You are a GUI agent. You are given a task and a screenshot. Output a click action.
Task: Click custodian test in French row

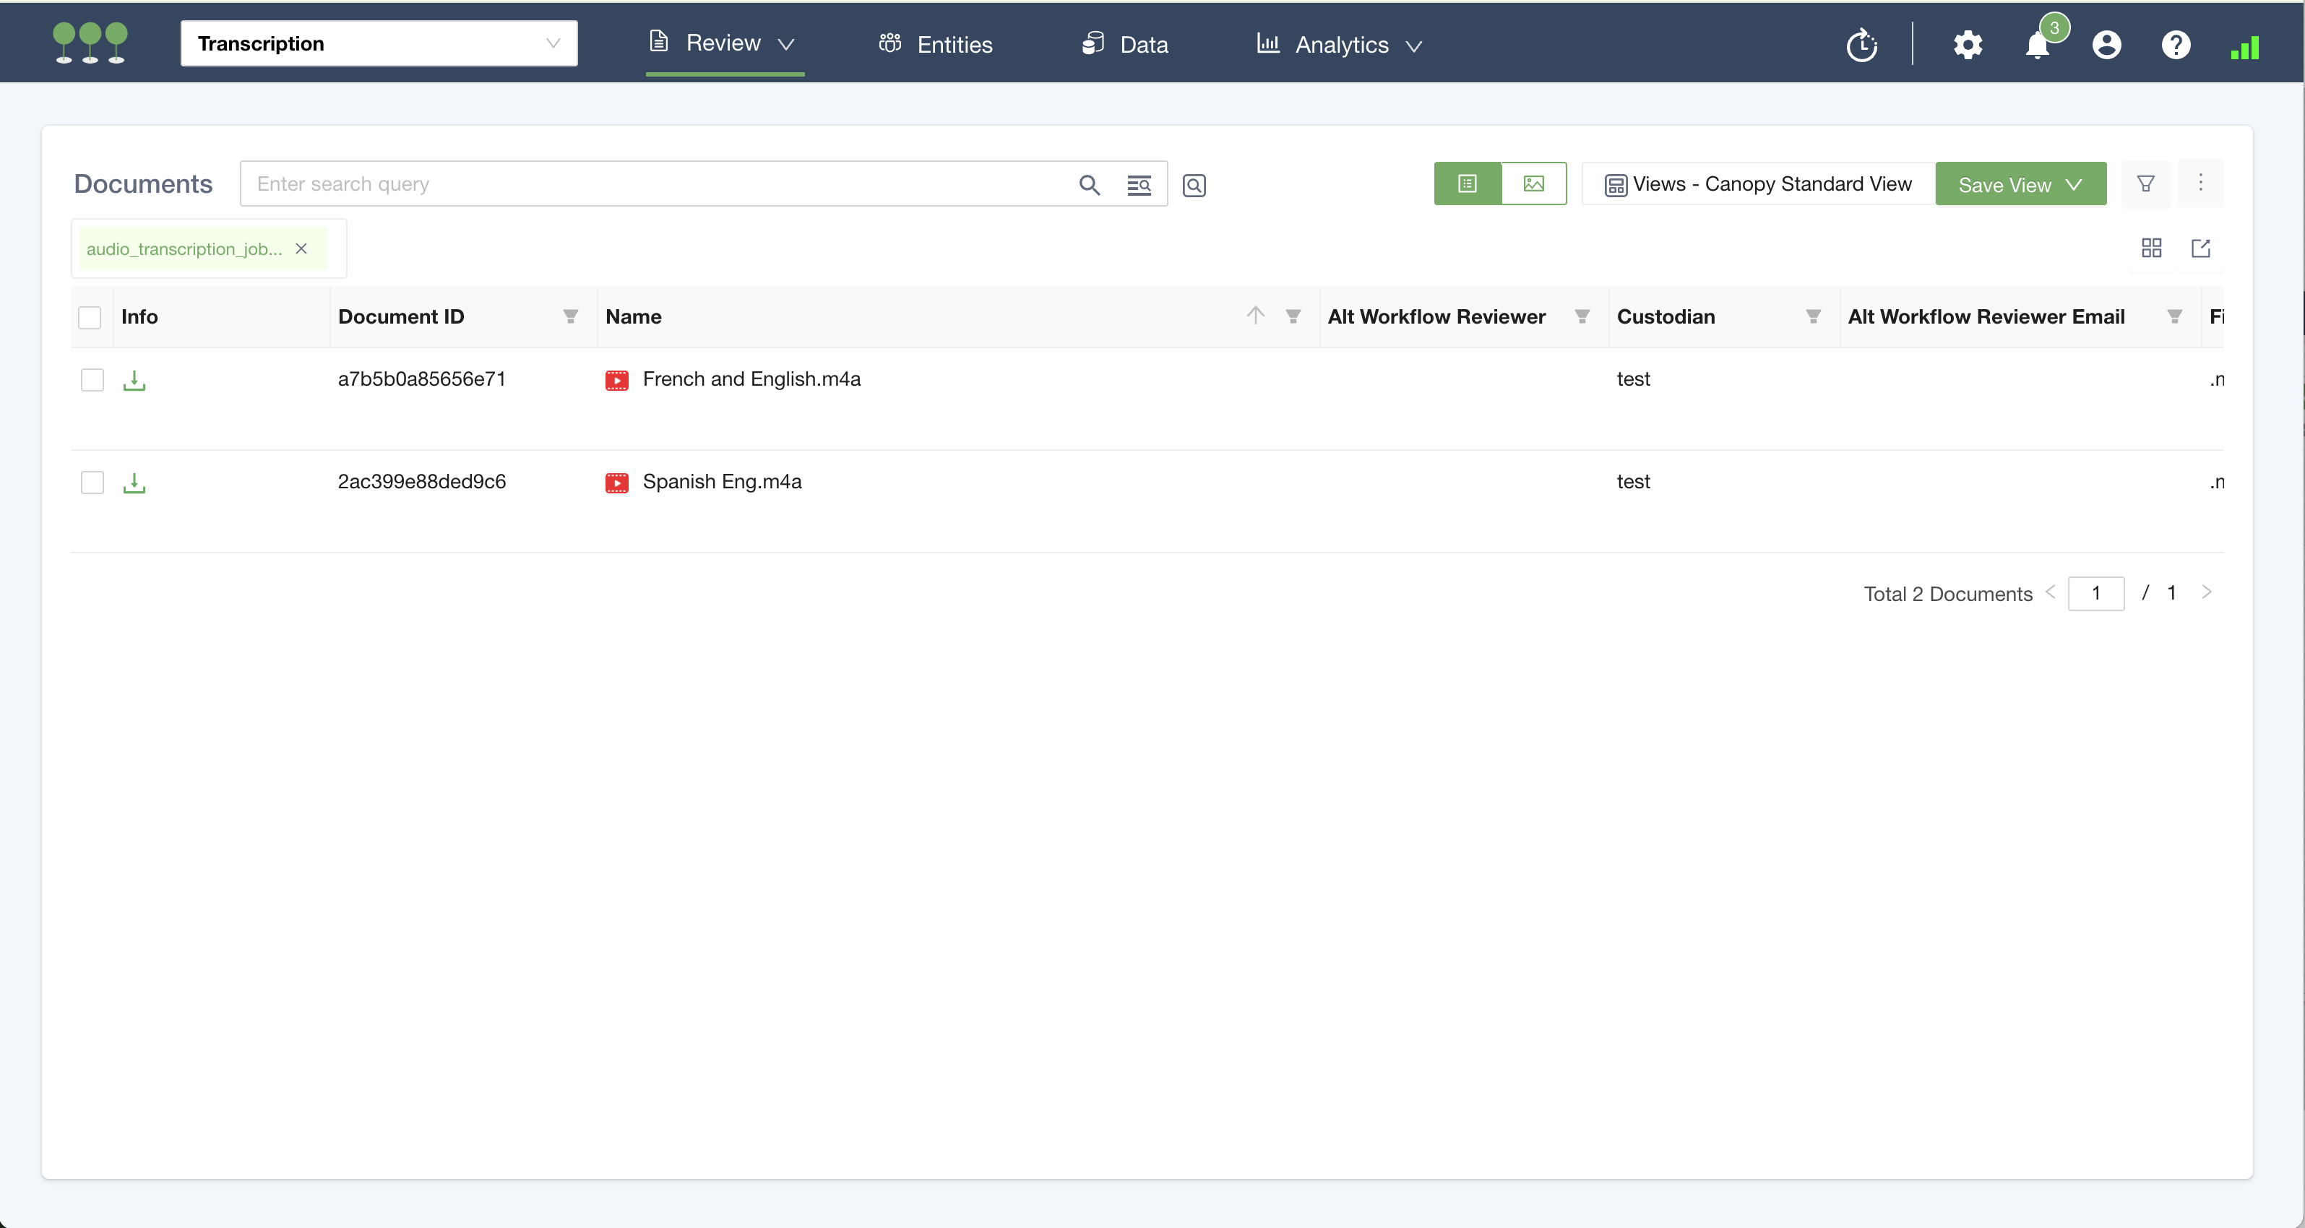(x=1633, y=379)
